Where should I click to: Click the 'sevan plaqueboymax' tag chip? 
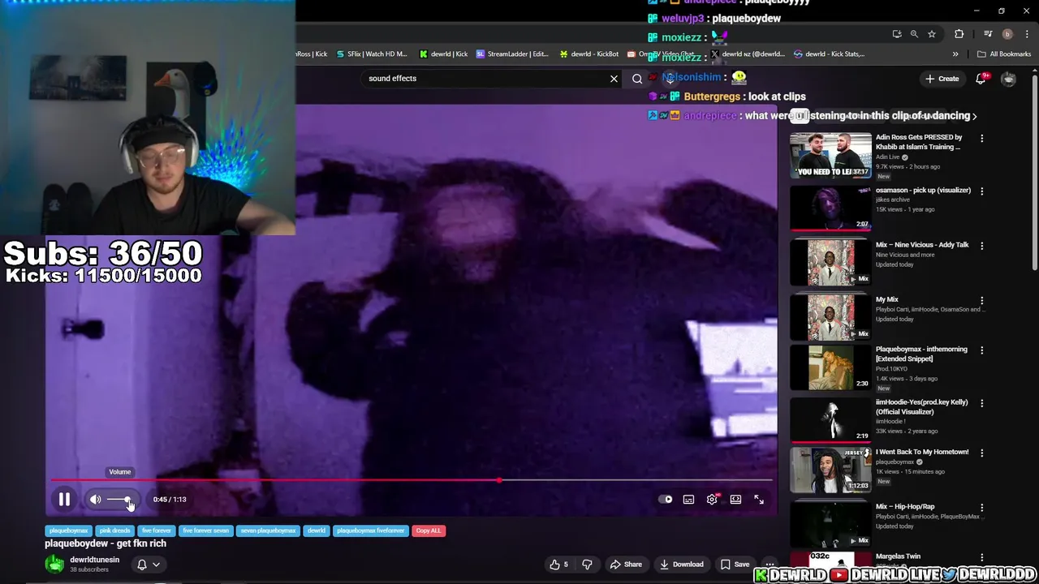tap(268, 530)
